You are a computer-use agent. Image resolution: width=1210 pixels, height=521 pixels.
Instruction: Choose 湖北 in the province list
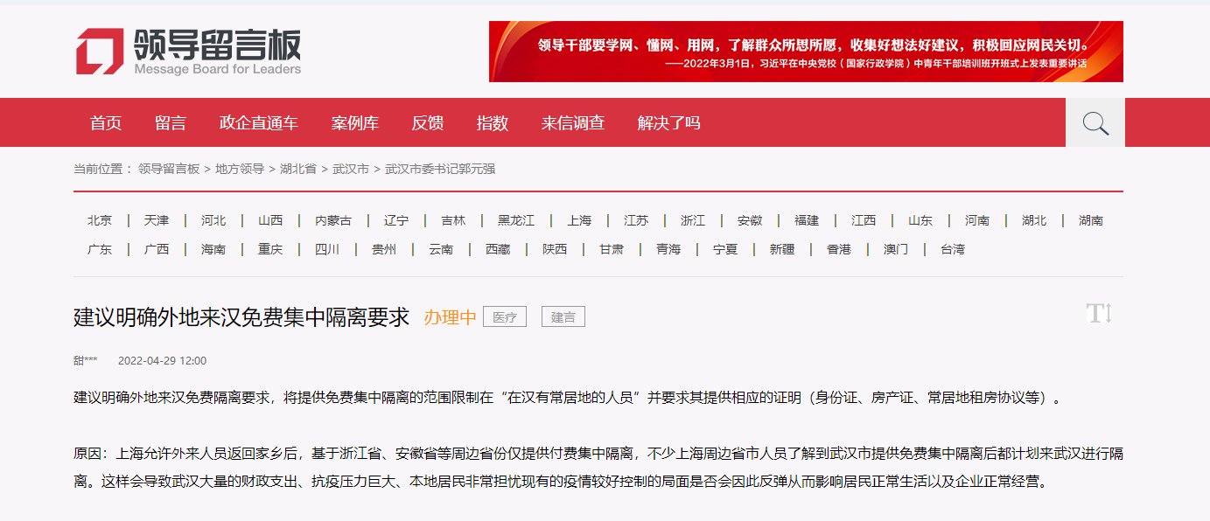(1034, 220)
